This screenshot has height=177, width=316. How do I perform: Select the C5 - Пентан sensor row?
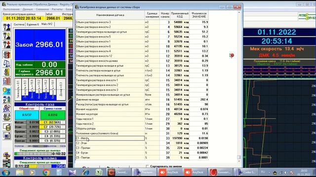coord(142,157)
